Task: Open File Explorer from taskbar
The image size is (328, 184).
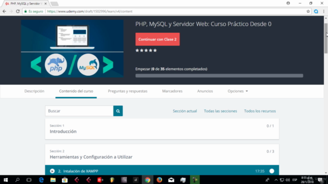Action: pos(53,179)
